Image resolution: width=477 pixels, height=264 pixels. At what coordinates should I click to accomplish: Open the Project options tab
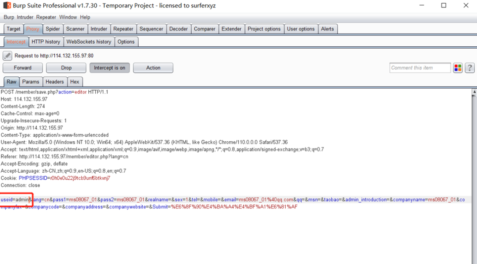tap(264, 29)
